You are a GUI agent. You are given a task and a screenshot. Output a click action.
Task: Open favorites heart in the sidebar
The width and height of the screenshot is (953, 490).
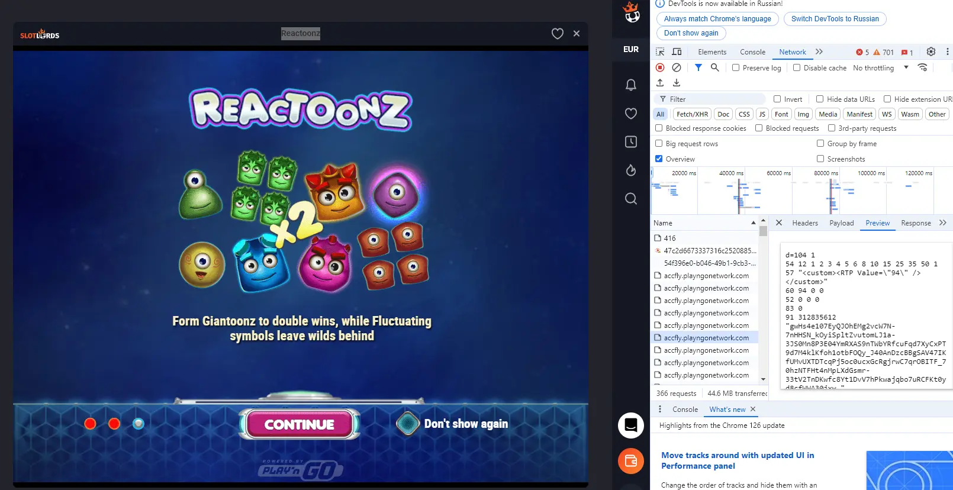click(631, 113)
